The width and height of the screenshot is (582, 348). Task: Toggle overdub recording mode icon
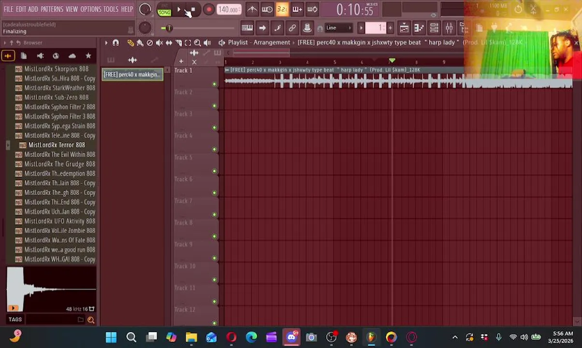(297, 9)
